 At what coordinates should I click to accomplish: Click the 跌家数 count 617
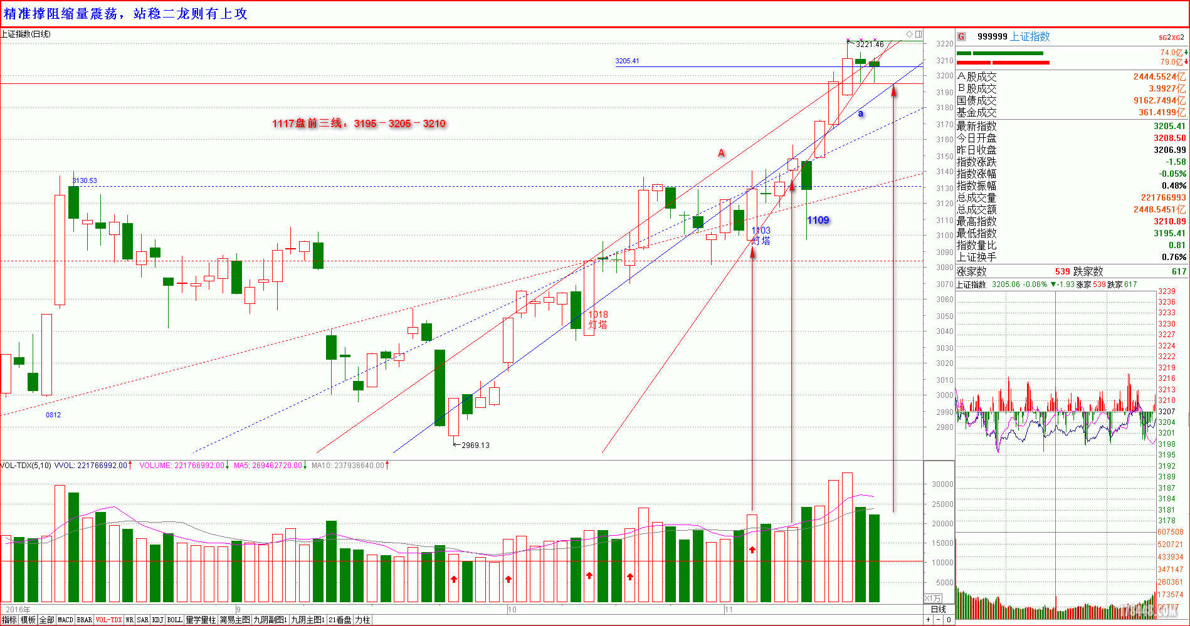(x=1179, y=271)
